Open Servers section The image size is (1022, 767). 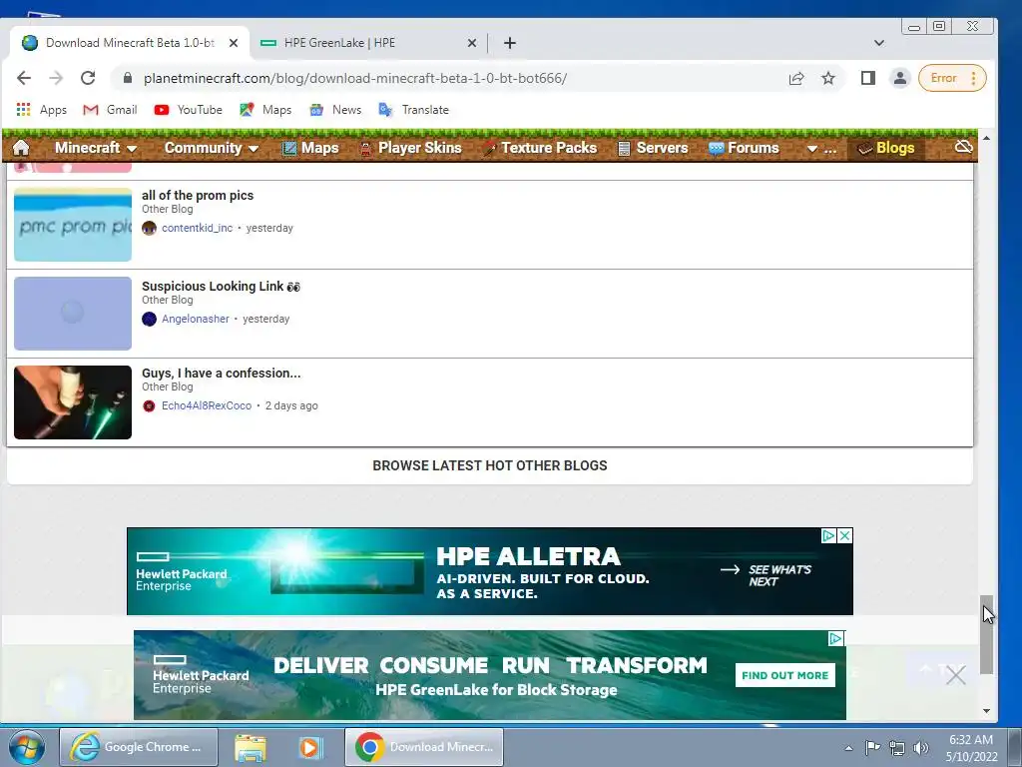tap(653, 148)
